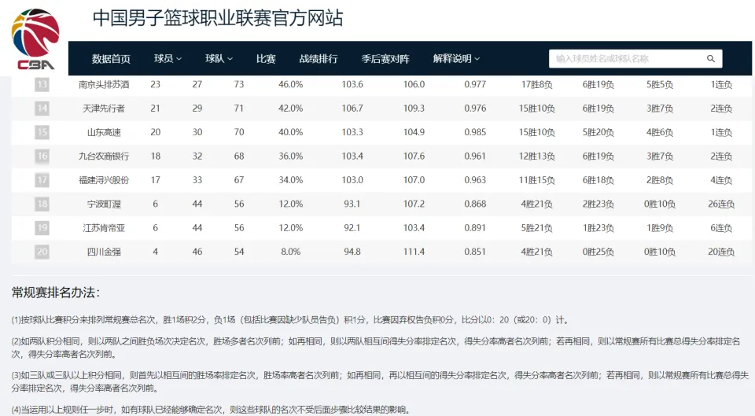Image resolution: width=755 pixels, height=416 pixels.
Task: Click the 111.4 points-against value
Action: (414, 252)
